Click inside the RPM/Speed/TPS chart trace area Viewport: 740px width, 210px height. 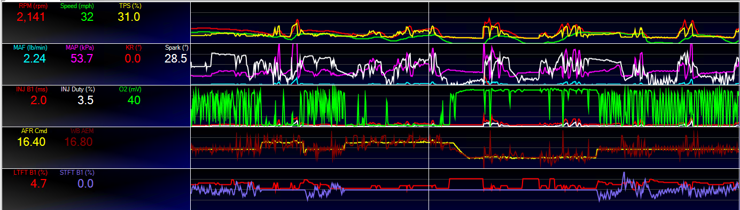pyautogui.click(x=465, y=22)
